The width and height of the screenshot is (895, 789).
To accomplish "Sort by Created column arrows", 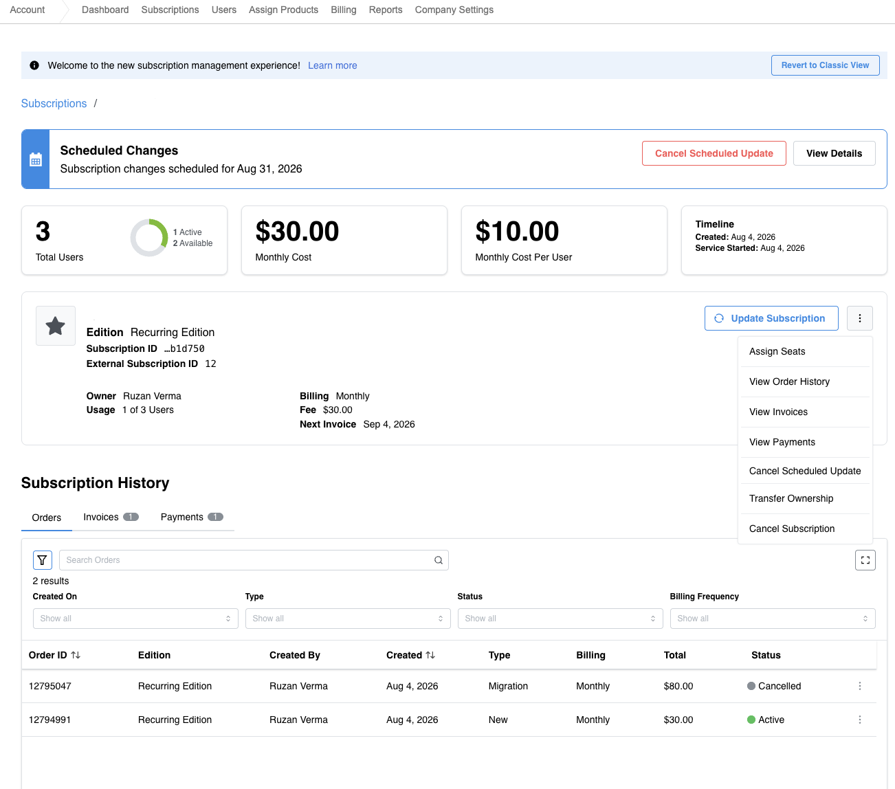I will (x=430, y=655).
